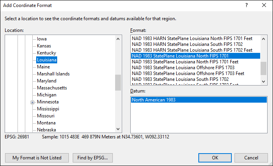Image resolution: width=273 pixels, height=166 pixels.
Task: Click Format list scroll up arrow
Action: tap(263, 39)
